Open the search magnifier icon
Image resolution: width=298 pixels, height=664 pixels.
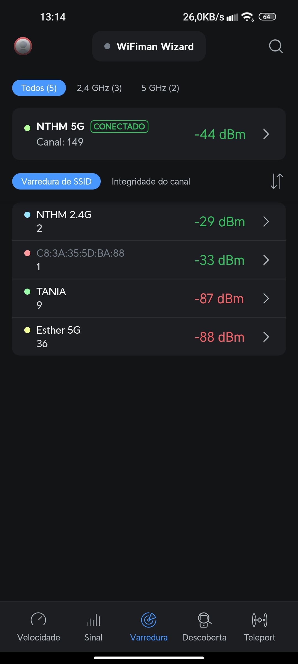click(276, 46)
